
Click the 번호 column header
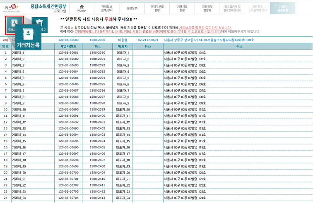pyautogui.click(x=5, y=46)
